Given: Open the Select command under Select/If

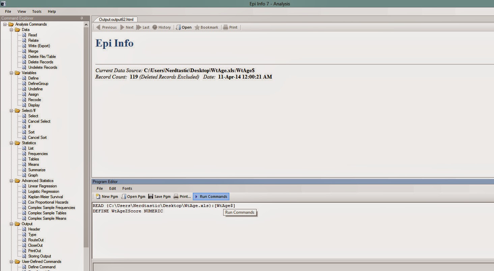Looking at the screenshot, I should [33, 116].
